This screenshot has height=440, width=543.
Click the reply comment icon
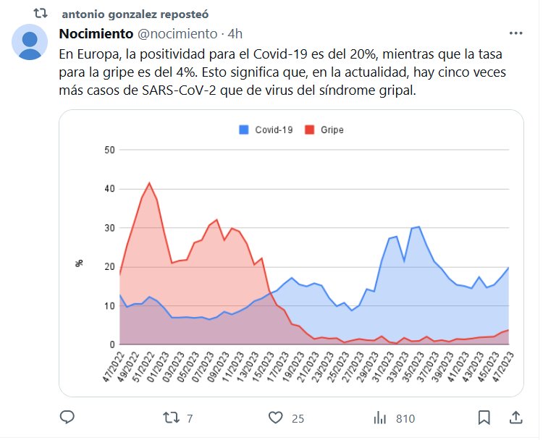pyautogui.click(x=67, y=418)
